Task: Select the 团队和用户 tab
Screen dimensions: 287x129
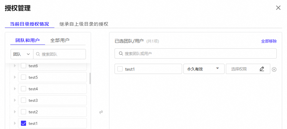Action: 27,40
